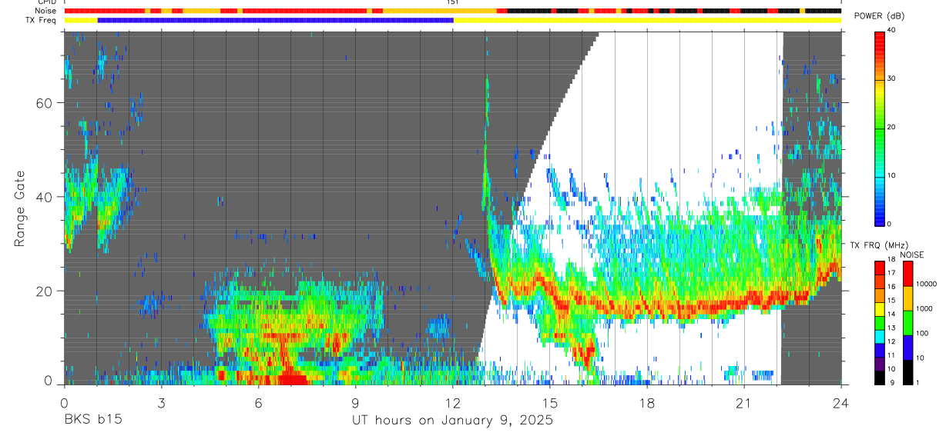Click the TX FRQ (MHz) color scale bar
Screen dimensions: 946x436
(880, 322)
